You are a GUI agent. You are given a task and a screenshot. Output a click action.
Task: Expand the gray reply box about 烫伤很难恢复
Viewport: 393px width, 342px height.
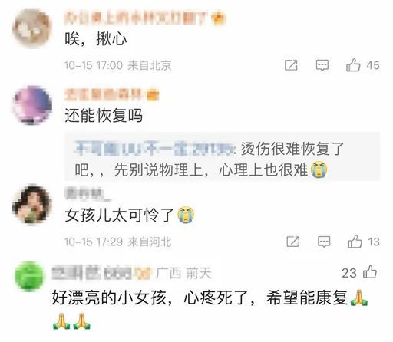[222, 156]
